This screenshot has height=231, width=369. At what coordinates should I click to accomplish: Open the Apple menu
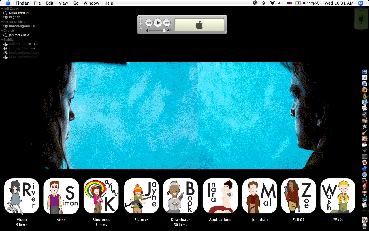coord(8,3)
